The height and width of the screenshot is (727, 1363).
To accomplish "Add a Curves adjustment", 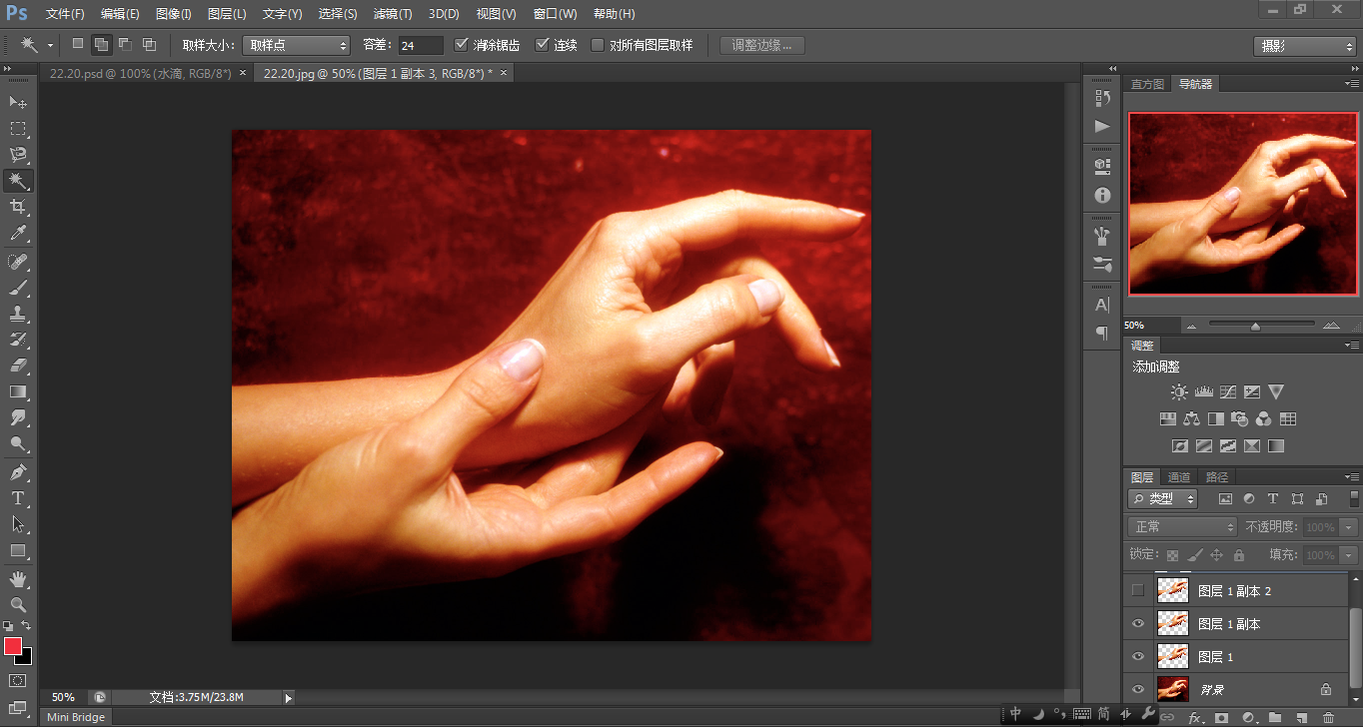I will tap(1228, 392).
